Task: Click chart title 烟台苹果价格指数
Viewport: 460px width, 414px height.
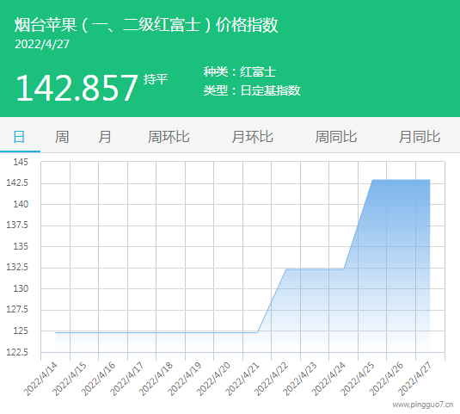Action: click(x=146, y=25)
